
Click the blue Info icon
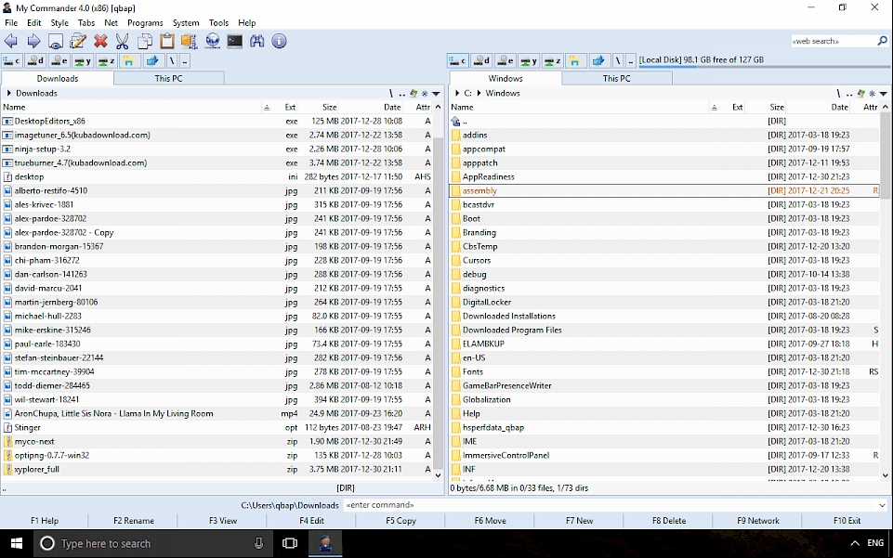pyautogui.click(x=279, y=41)
